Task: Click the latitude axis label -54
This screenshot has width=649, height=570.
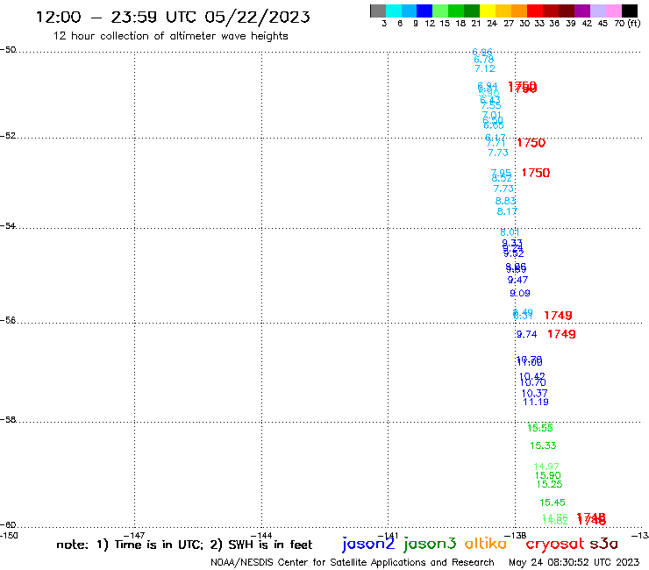Action: click(x=8, y=226)
